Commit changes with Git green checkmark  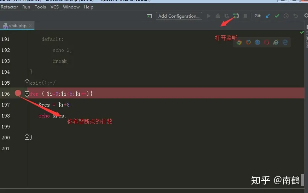pos(277,16)
